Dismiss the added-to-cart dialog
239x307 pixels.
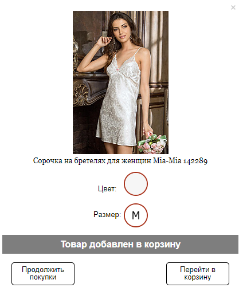click(x=233, y=7)
